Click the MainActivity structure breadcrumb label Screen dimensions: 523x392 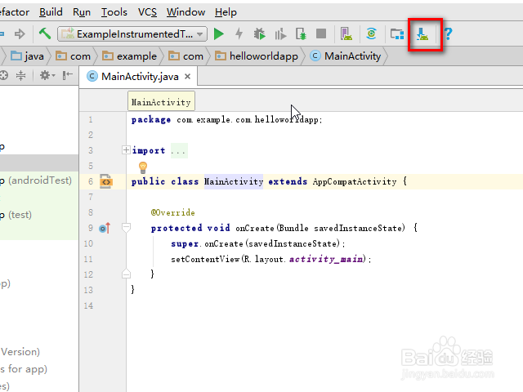click(x=161, y=102)
